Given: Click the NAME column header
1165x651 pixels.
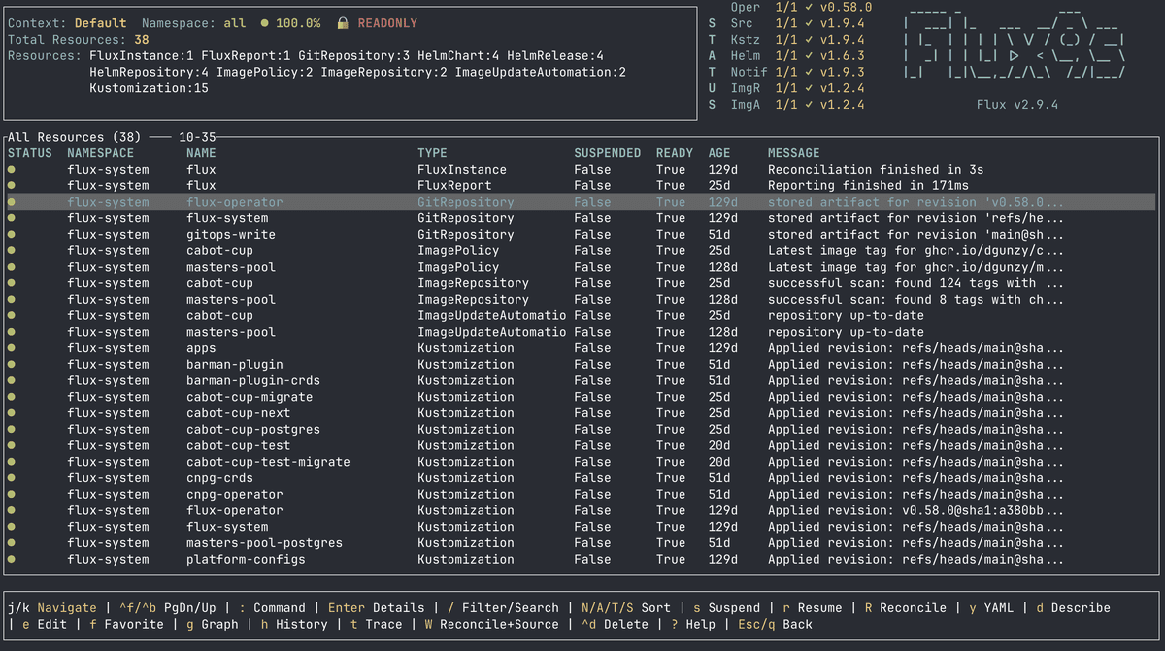Looking at the screenshot, I should click(201, 153).
